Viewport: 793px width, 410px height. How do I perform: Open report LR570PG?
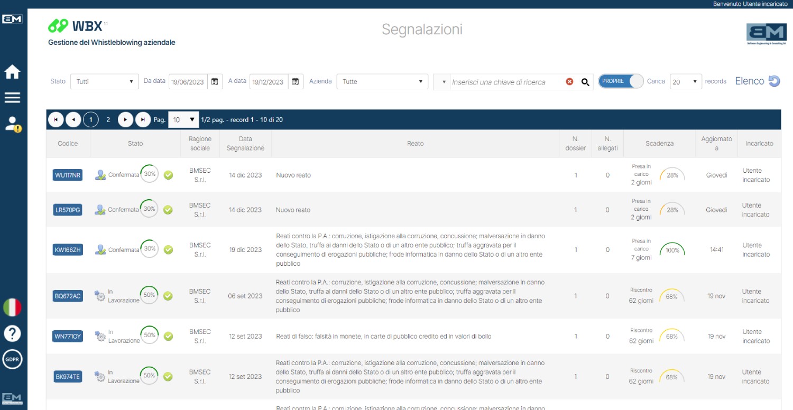68,210
